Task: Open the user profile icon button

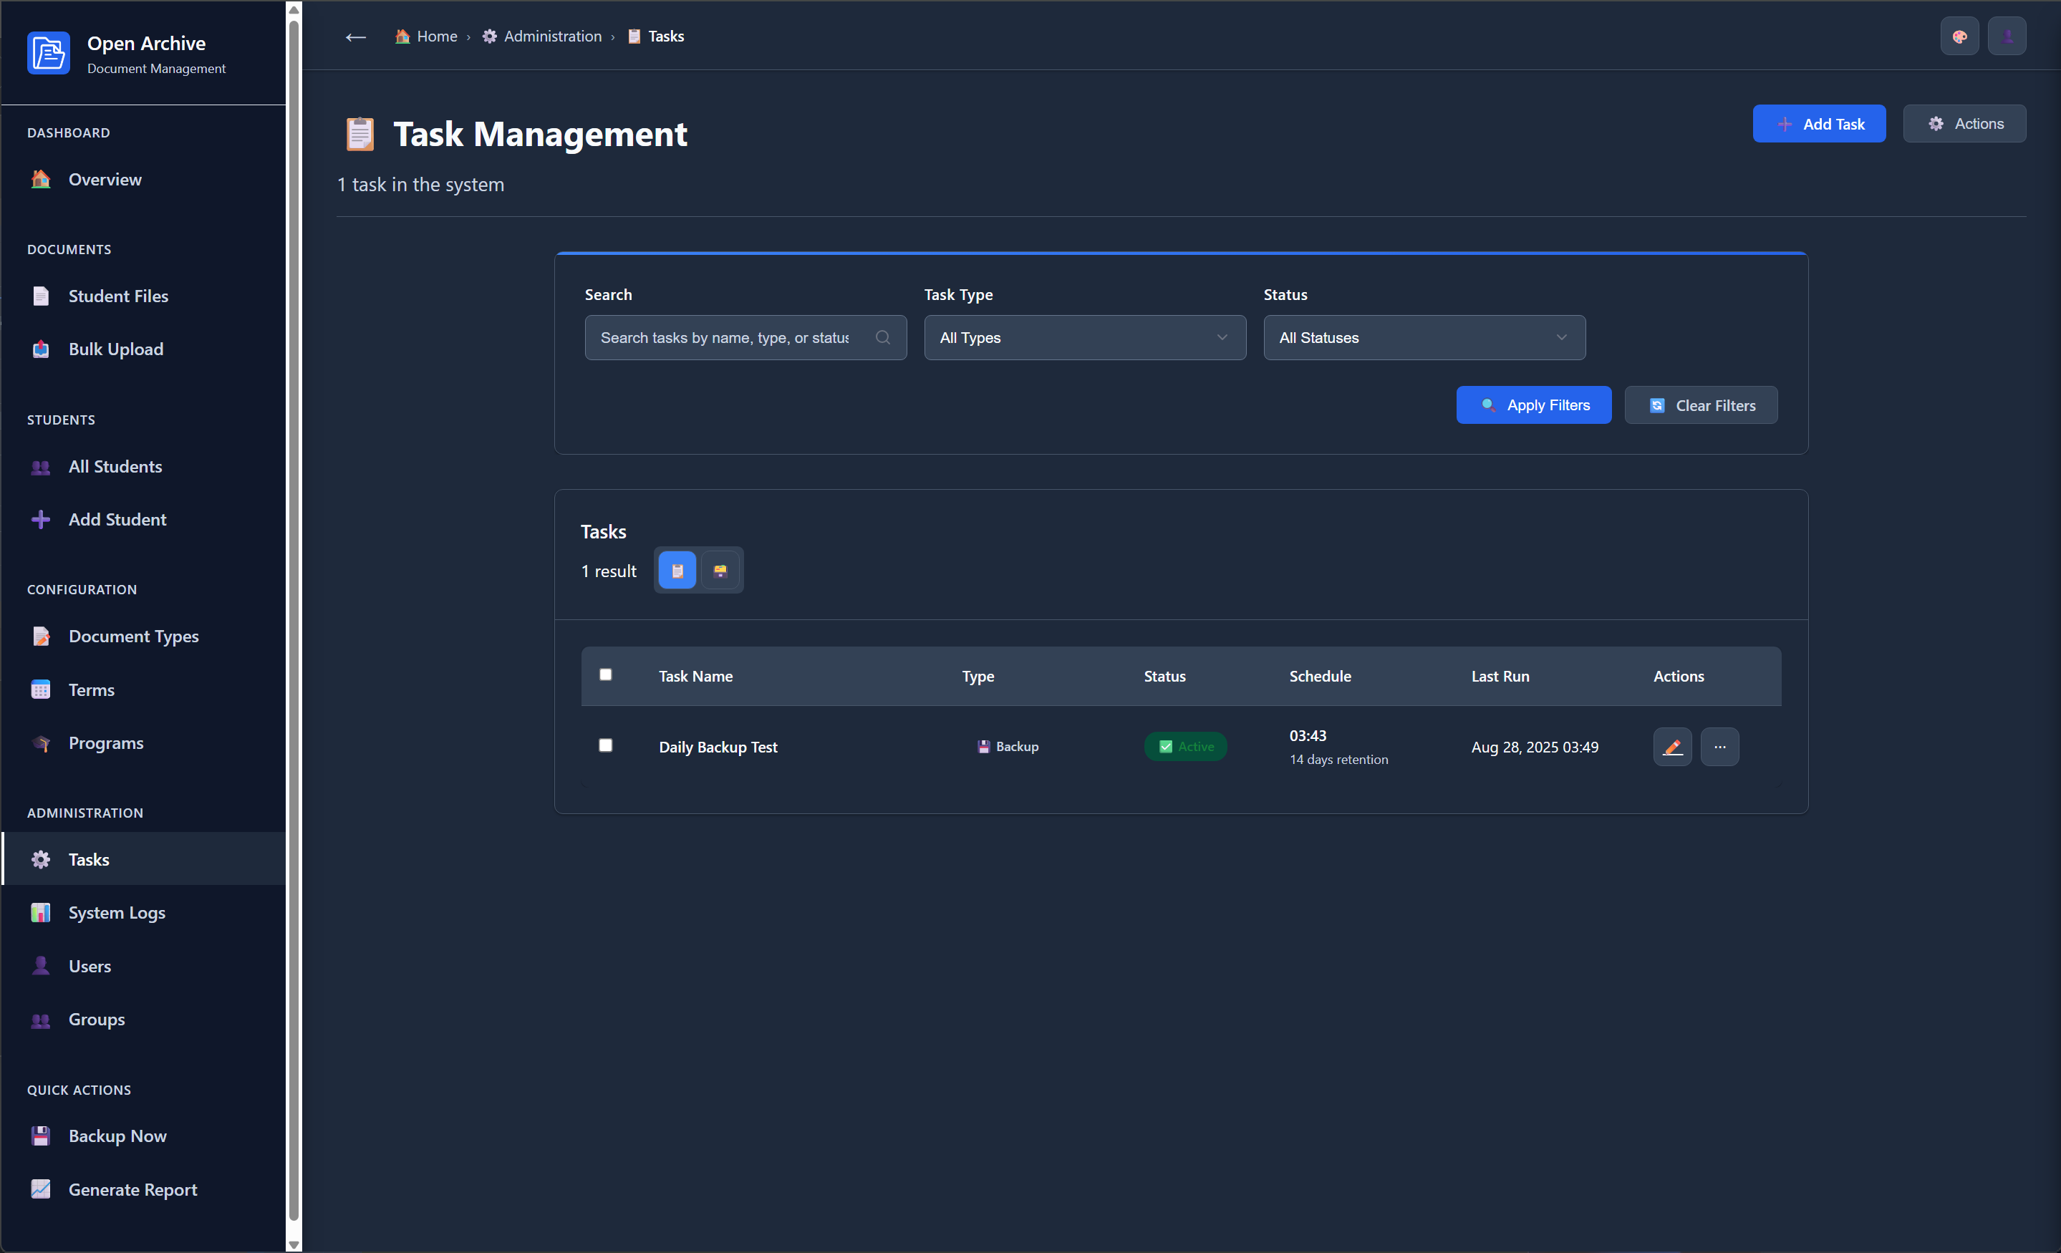Action: (x=2007, y=36)
